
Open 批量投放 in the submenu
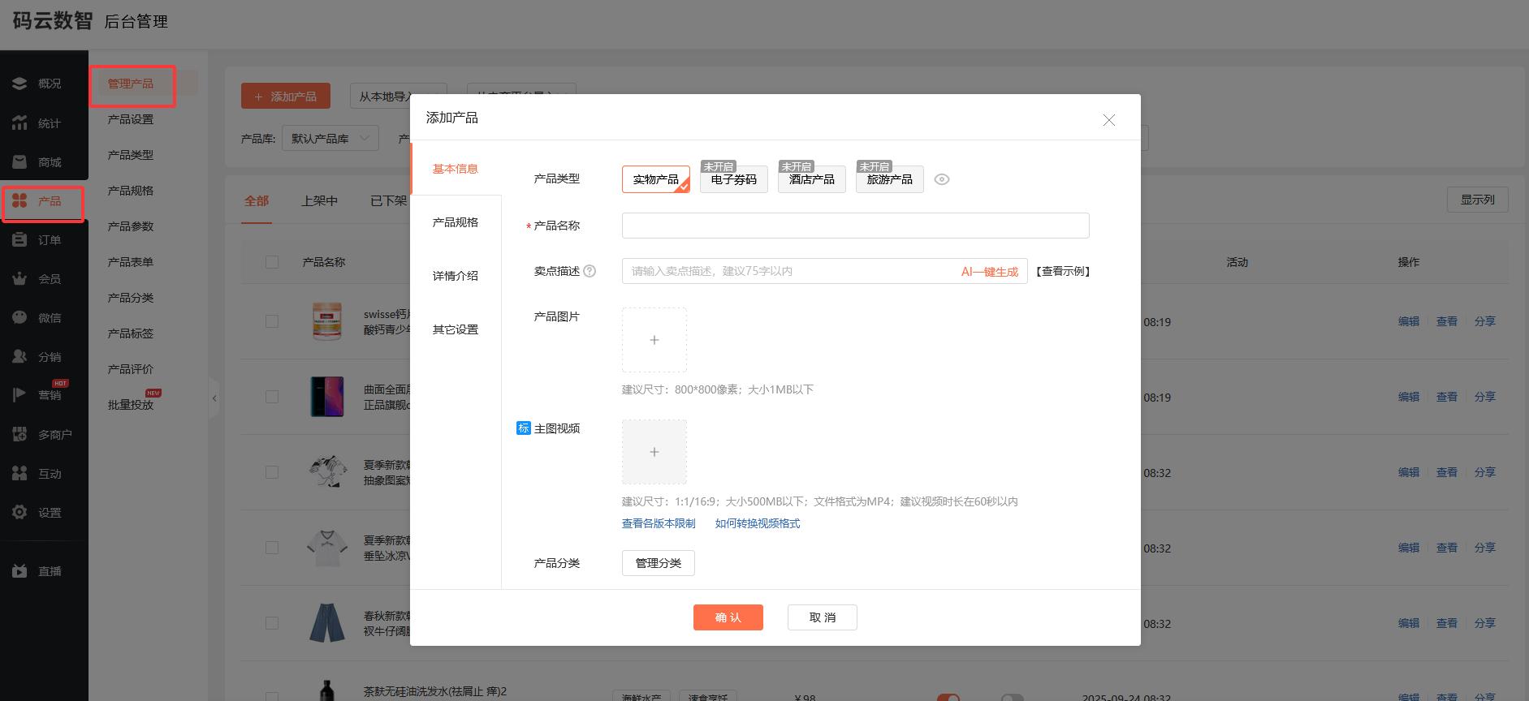131,405
